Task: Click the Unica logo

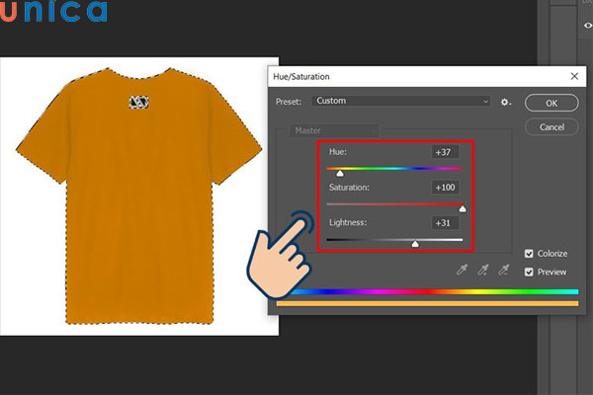Action: pos(54,13)
